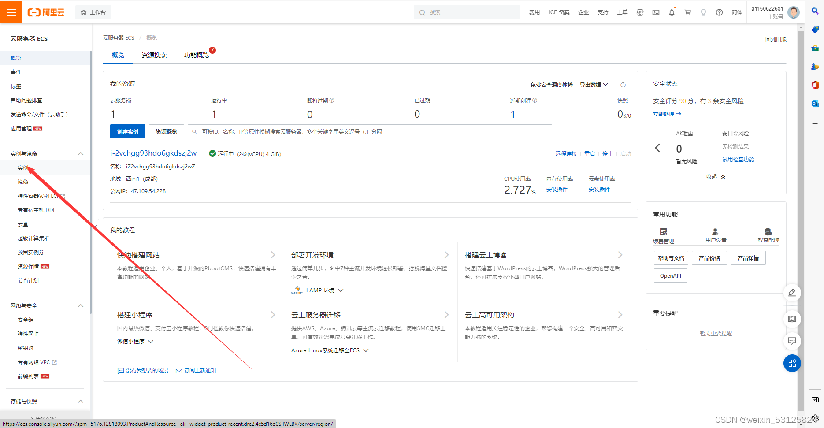Open the 工作台 workbench button
Viewport: 824px width, 428px height.
click(x=93, y=12)
